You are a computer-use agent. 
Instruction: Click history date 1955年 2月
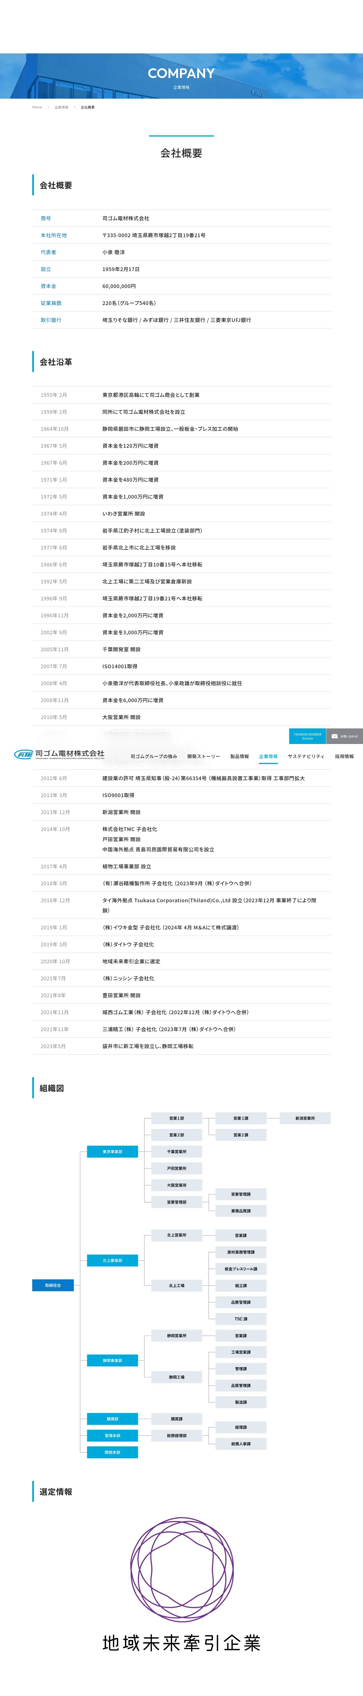pyautogui.click(x=54, y=395)
